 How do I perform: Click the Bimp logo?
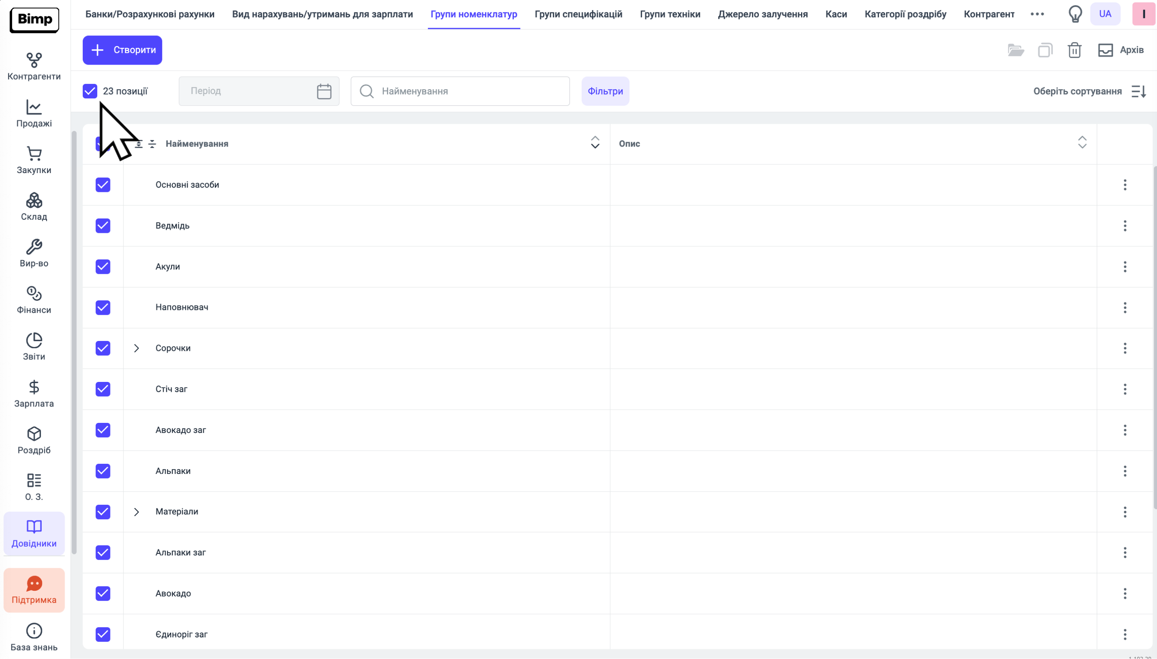pos(35,20)
